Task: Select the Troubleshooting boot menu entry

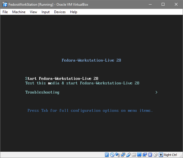Action: (x=42, y=92)
